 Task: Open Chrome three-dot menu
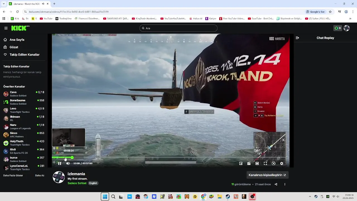[353, 12]
